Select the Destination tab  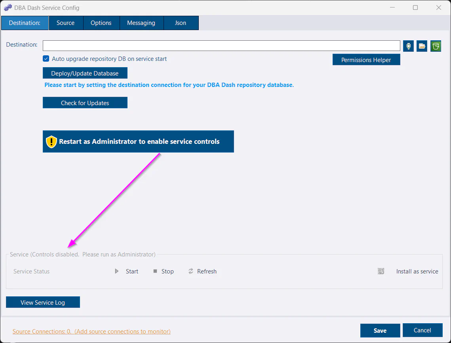click(25, 23)
